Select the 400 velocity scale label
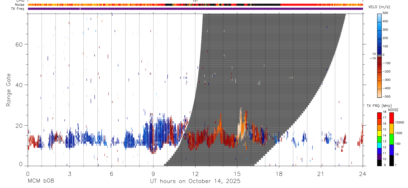 click(386, 21)
